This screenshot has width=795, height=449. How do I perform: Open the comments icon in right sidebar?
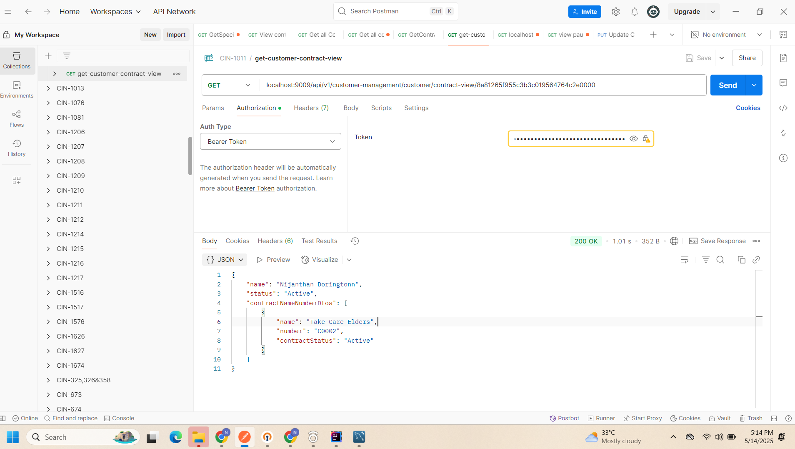pos(783,83)
